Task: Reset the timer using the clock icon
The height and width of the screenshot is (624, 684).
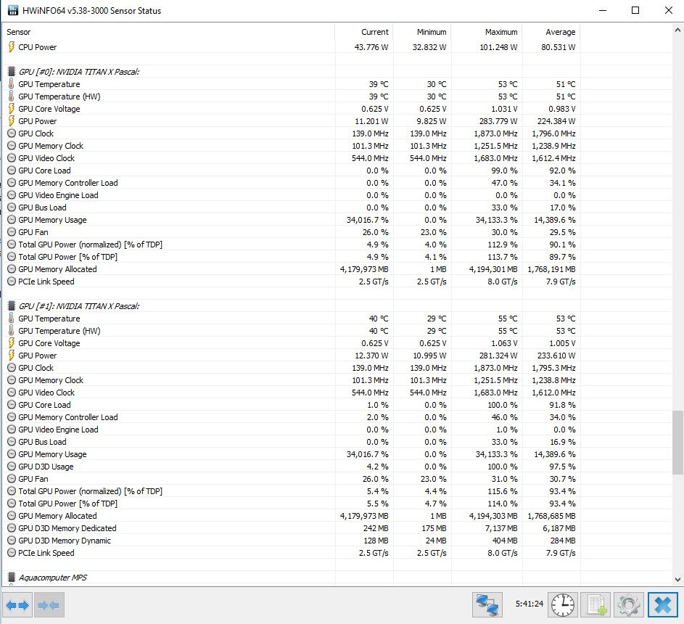Action: pos(563,605)
